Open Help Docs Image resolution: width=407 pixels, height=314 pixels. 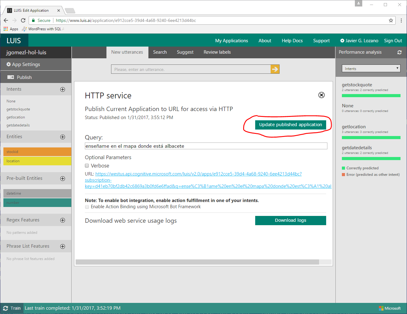[292, 41]
